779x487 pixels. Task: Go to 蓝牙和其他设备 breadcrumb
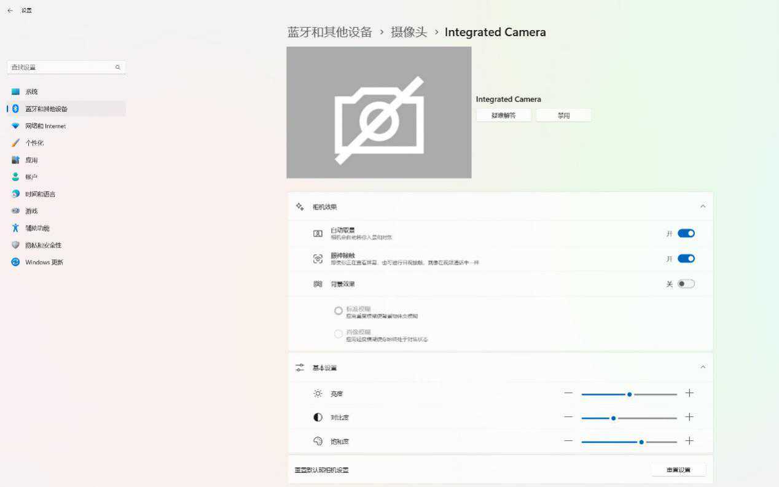coord(330,32)
